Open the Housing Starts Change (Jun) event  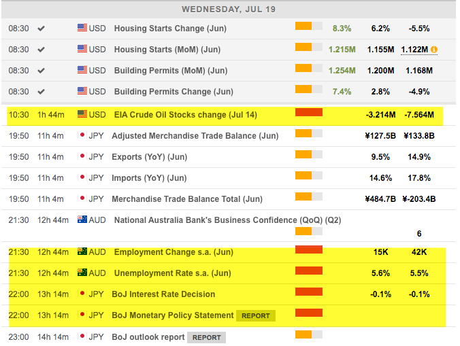[x=170, y=29]
